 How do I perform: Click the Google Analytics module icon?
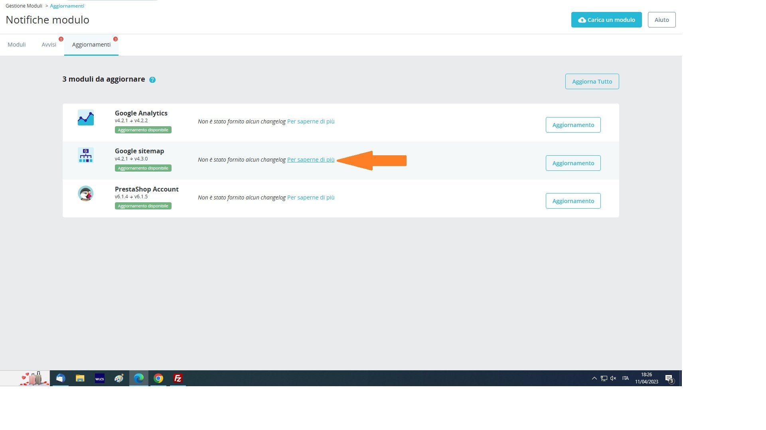(x=86, y=117)
